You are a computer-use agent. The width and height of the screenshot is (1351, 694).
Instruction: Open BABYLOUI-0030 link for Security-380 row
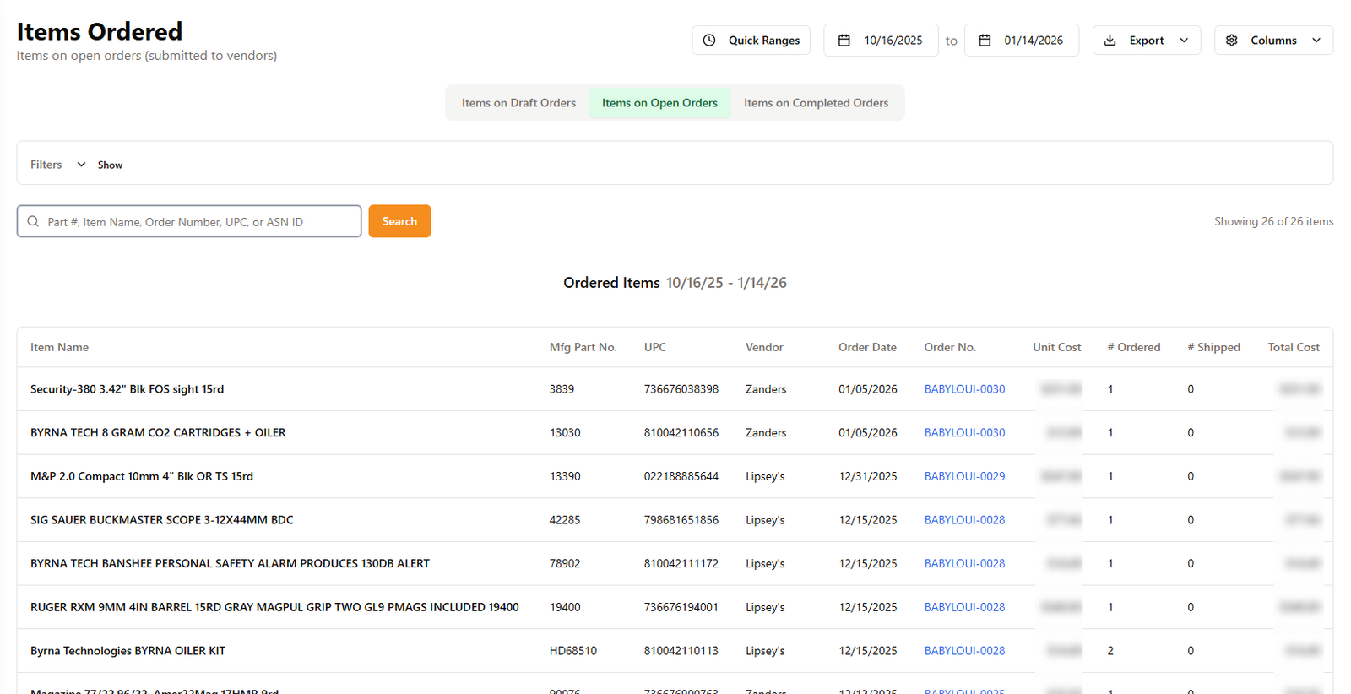(x=964, y=389)
